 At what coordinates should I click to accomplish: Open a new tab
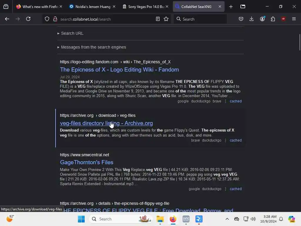pos(231,7)
